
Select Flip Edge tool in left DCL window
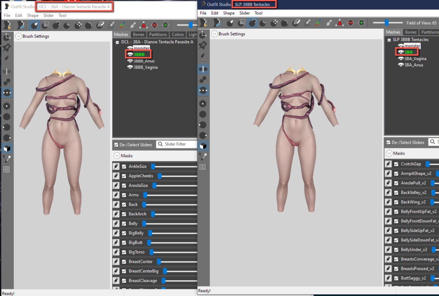click(x=154, y=25)
